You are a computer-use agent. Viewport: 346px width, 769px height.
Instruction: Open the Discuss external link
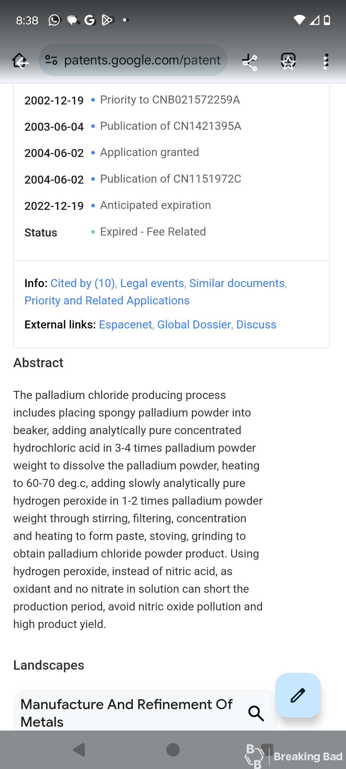tap(256, 325)
